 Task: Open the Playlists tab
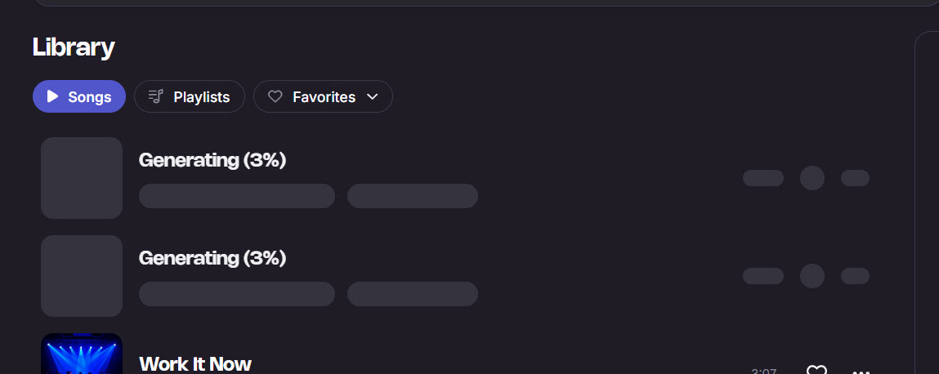(x=190, y=96)
